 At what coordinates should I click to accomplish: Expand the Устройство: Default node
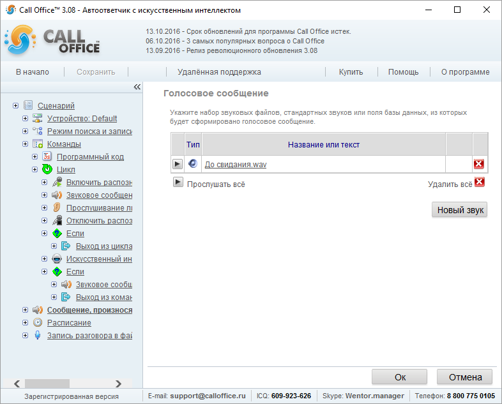pyautogui.click(x=25, y=118)
